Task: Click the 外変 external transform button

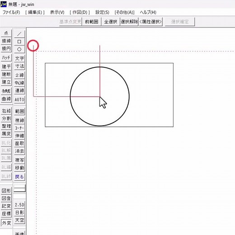Action: pos(6,223)
